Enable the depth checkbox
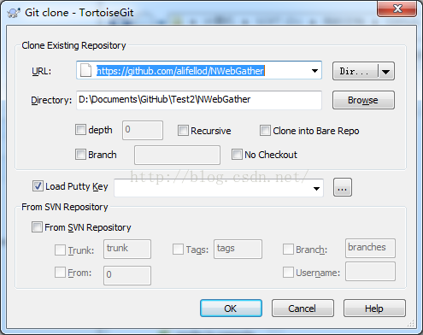 pyautogui.click(x=80, y=130)
